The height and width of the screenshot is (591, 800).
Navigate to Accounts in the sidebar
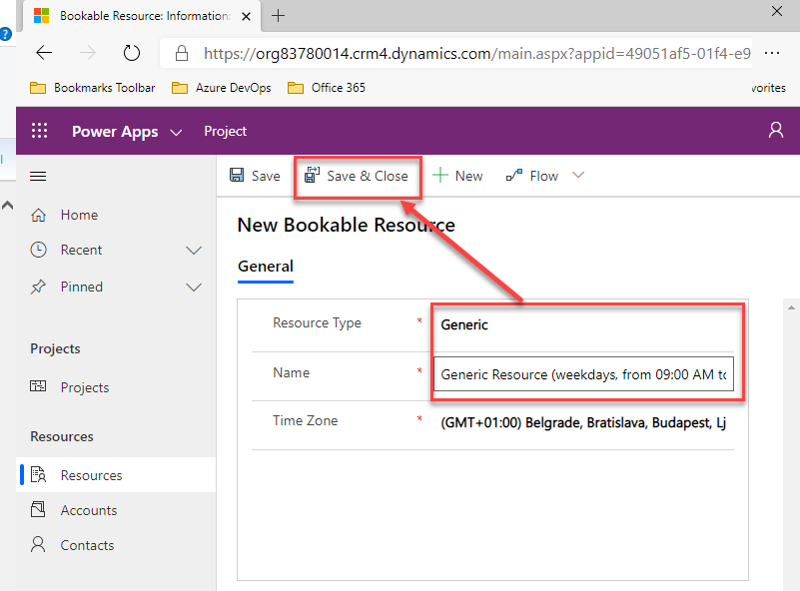click(88, 510)
